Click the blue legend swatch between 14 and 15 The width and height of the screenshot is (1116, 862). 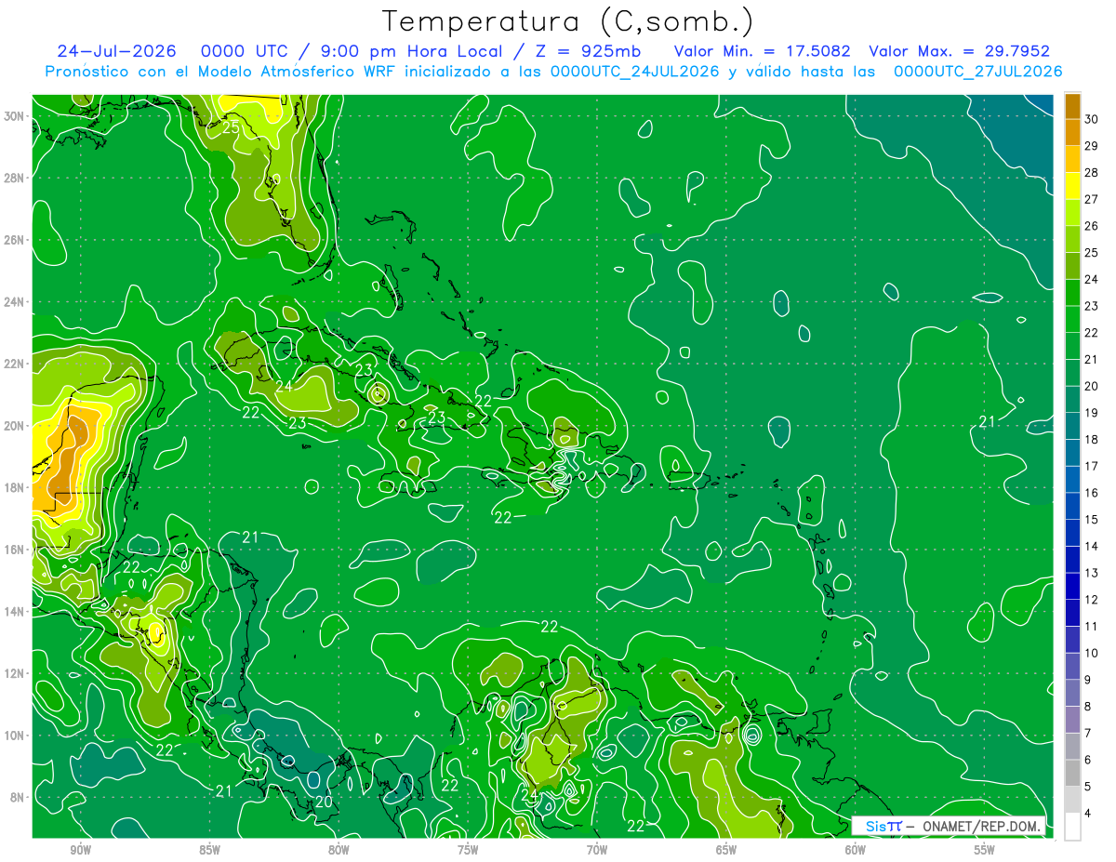click(x=1072, y=533)
